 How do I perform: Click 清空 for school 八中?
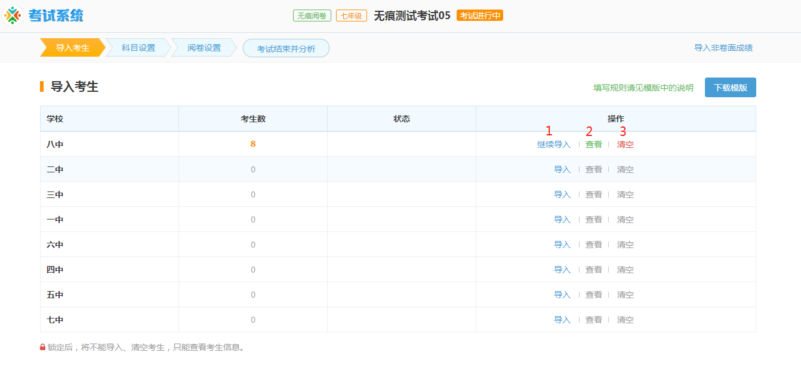(x=624, y=144)
